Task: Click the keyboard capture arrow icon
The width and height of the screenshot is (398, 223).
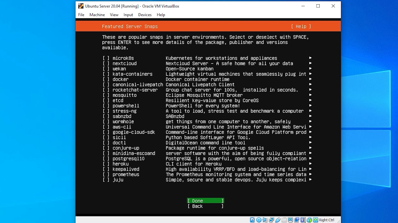Action: (x=315, y=220)
